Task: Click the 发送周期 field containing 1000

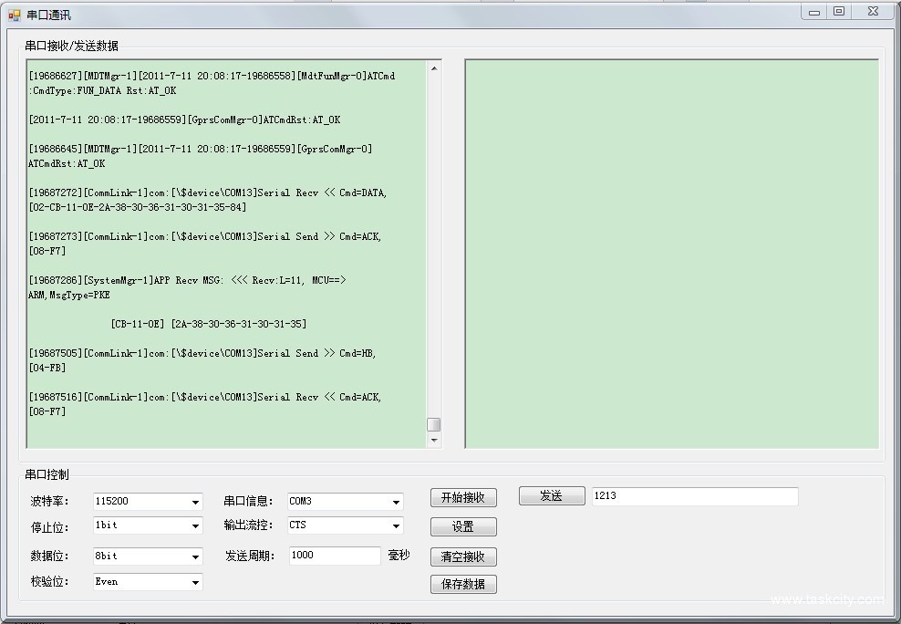Action: click(x=334, y=556)
